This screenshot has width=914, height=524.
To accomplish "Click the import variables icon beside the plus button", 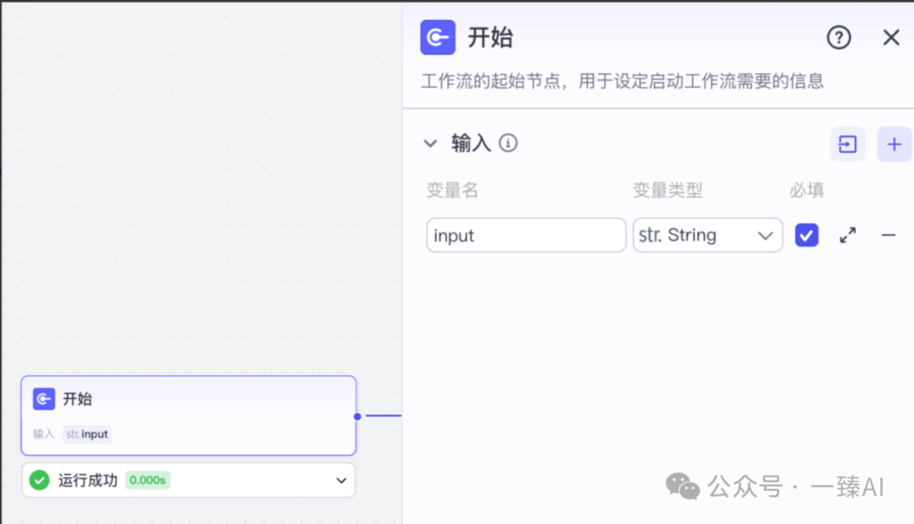I will click(847, 144).
